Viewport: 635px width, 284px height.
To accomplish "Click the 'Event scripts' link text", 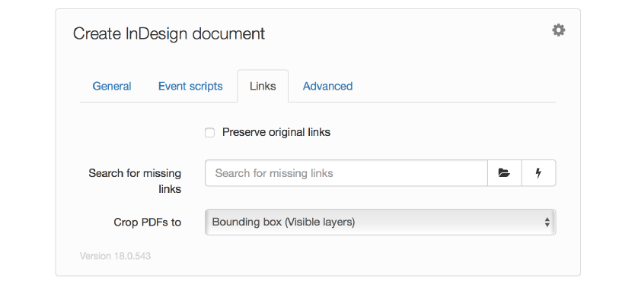I will pyautogui.click(x=190, y=86).
